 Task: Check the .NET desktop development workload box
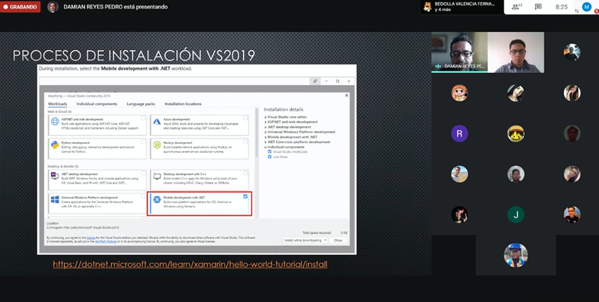point(144,173)
